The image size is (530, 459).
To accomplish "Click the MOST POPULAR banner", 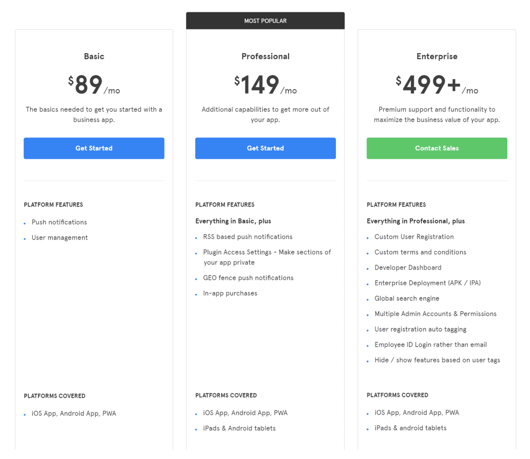I will tap(265, 21).
